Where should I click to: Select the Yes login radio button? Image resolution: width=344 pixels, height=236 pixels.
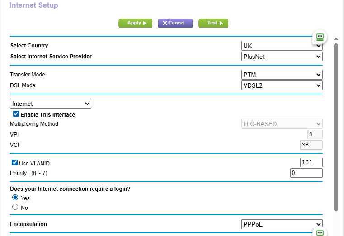pyautogui.click(x=15, y=198)
